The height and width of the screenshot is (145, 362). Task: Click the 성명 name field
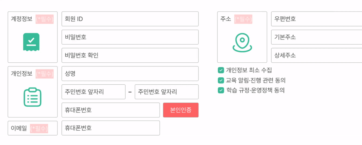(x=130, y=74)
